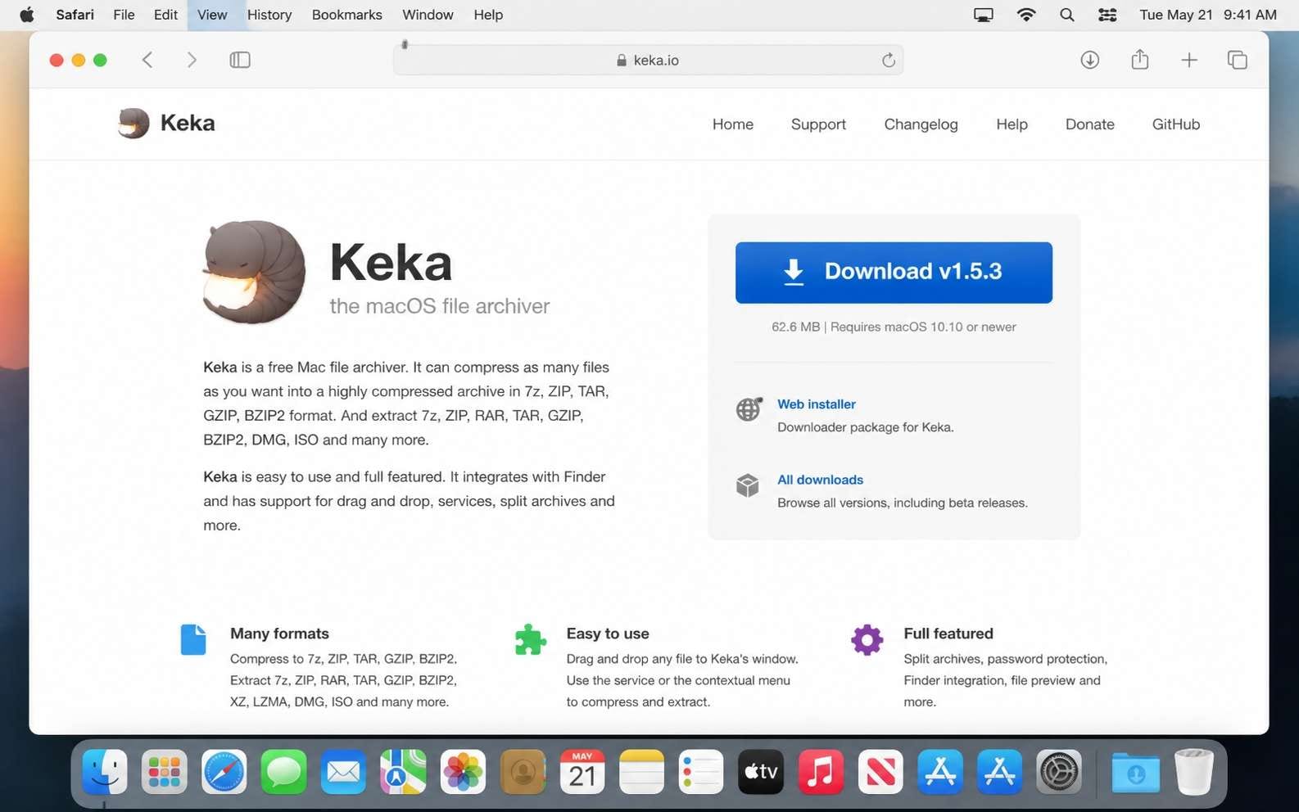Viewport: 1299px width, 812px height.
Task: Open the History menu
Action: tap(269, 15)
